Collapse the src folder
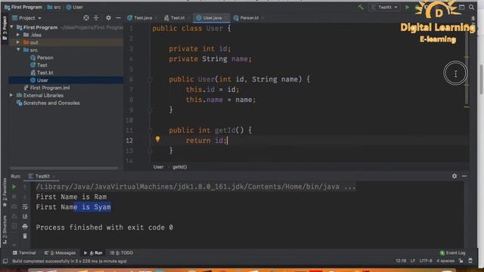The height and width of the screenshot is (272, 484). tap(18, 50)
